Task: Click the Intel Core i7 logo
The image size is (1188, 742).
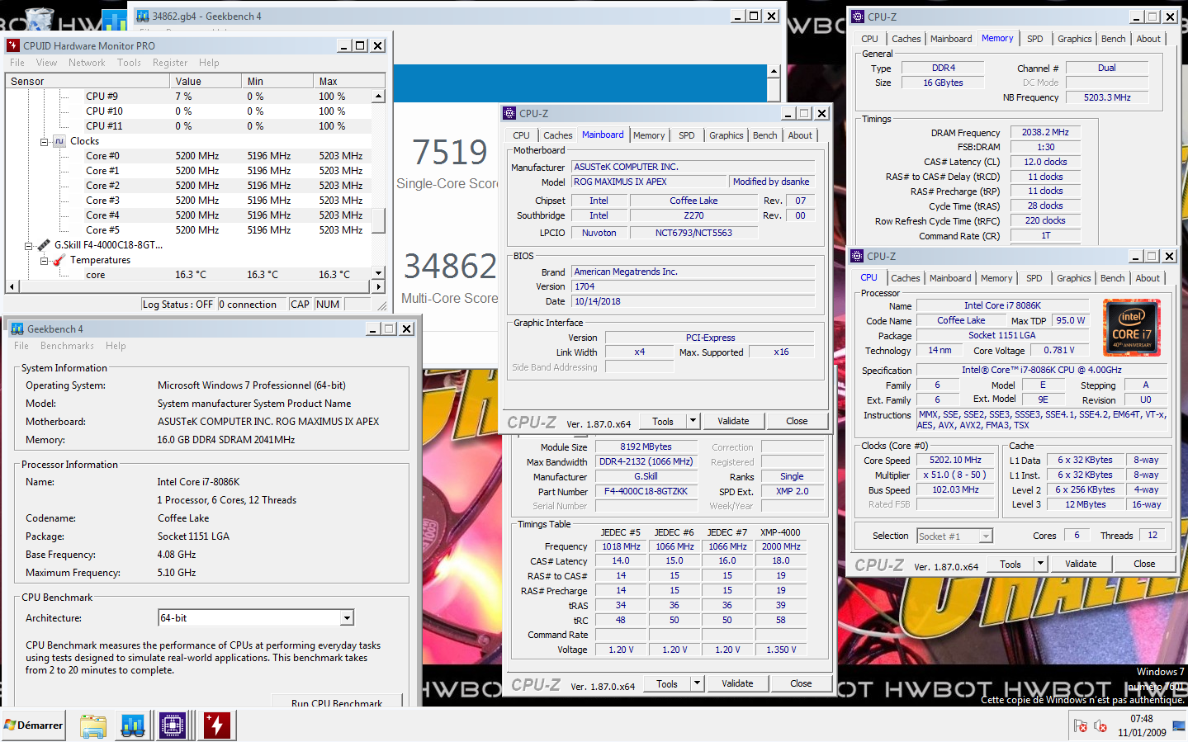Action: pos(1132,328)
